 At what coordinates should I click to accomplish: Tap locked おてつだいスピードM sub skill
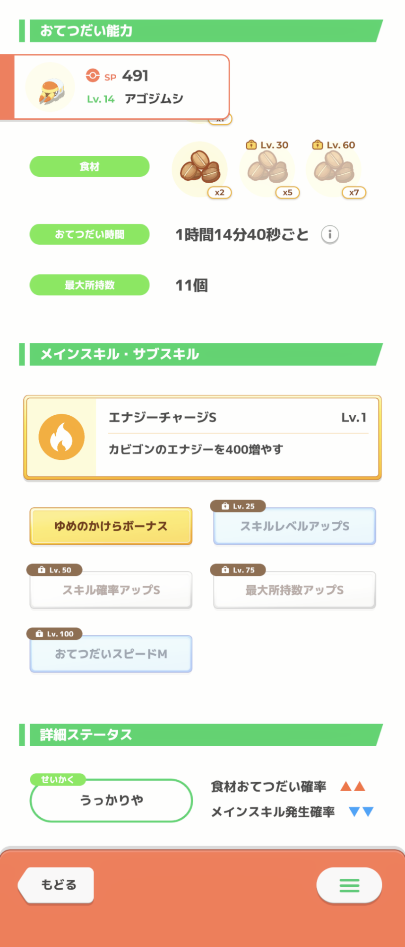point(111,654)
